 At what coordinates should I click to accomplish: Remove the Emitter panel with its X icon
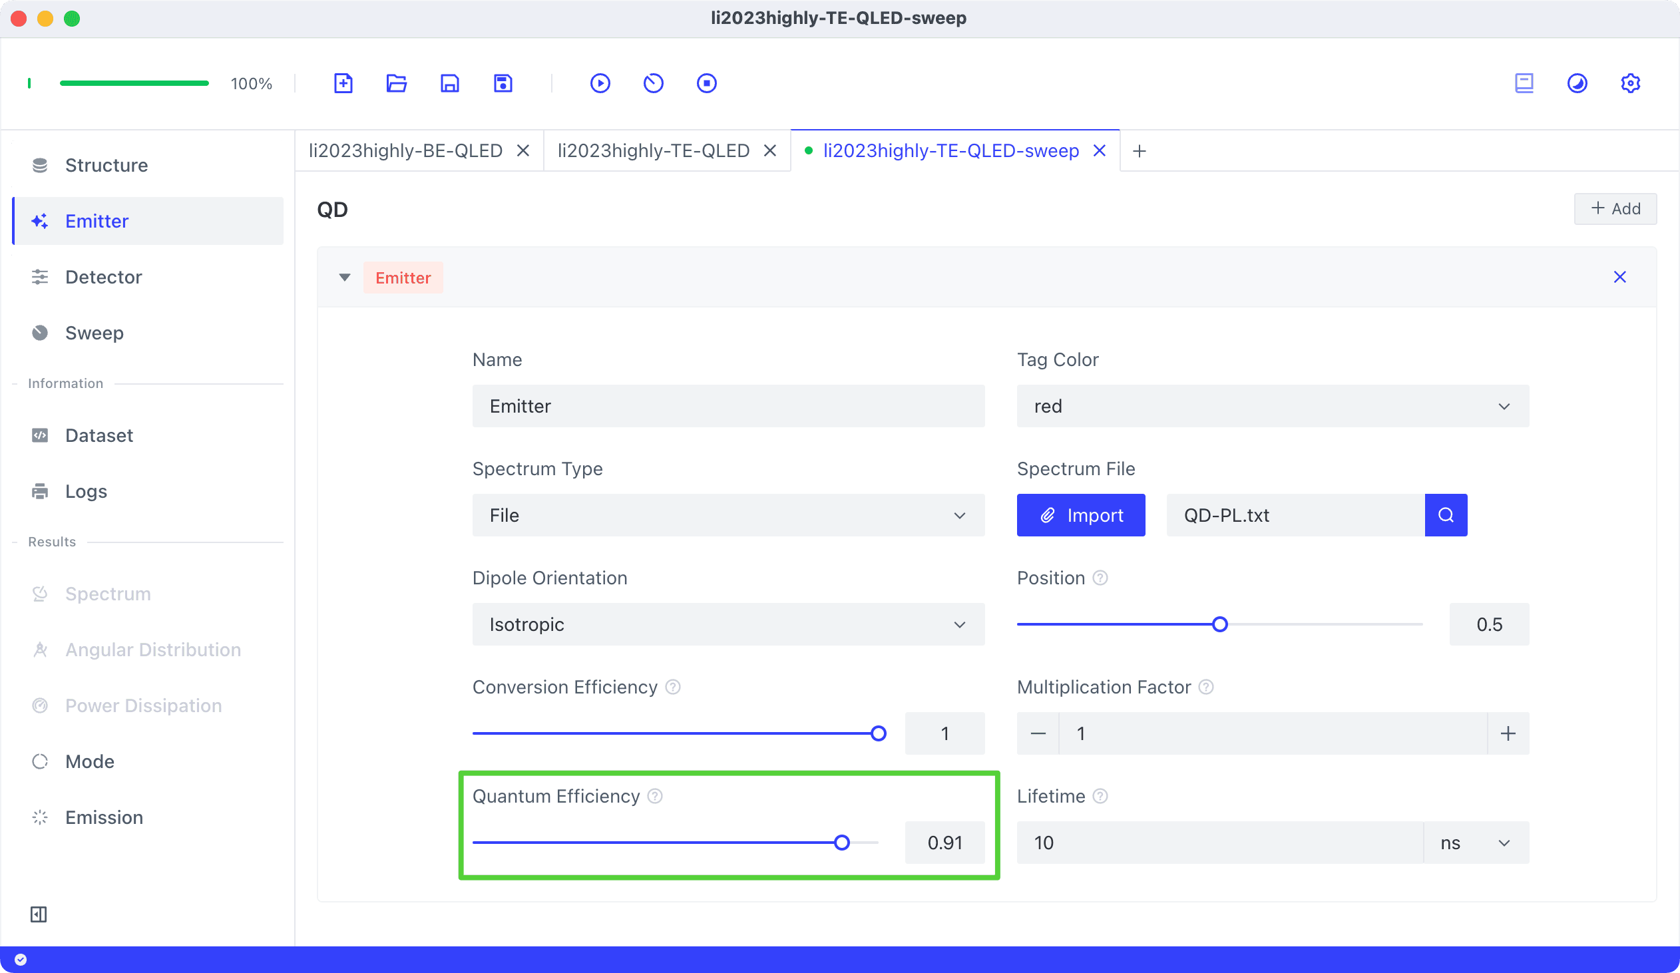[x=1620, y=278]
